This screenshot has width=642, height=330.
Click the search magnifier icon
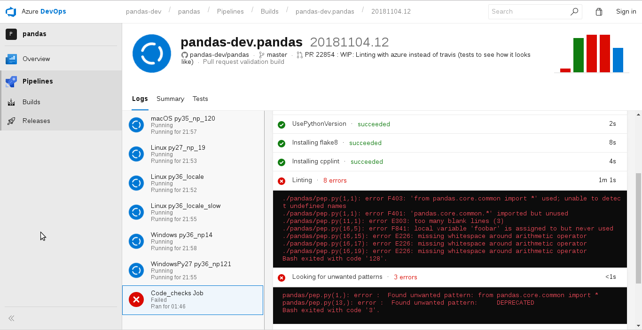click(x=574, y=12)
